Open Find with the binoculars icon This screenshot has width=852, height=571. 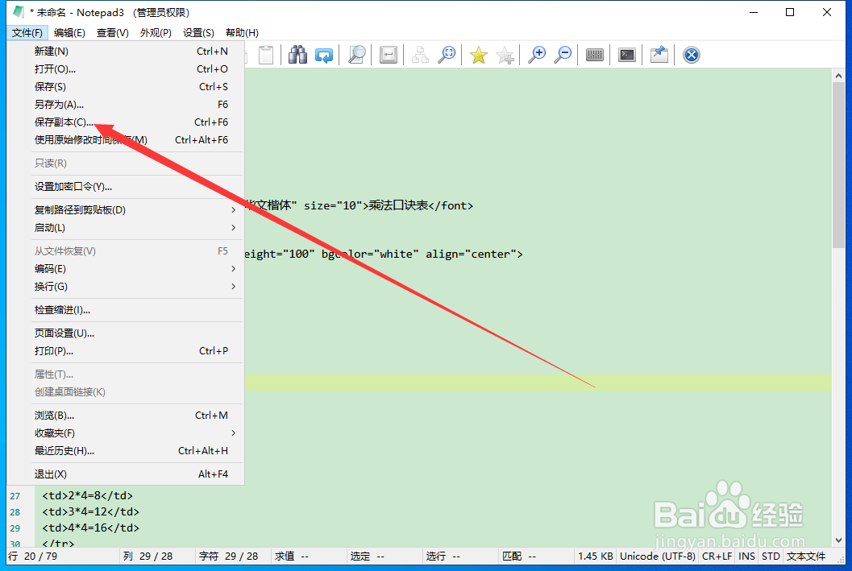tap(297, 55)
